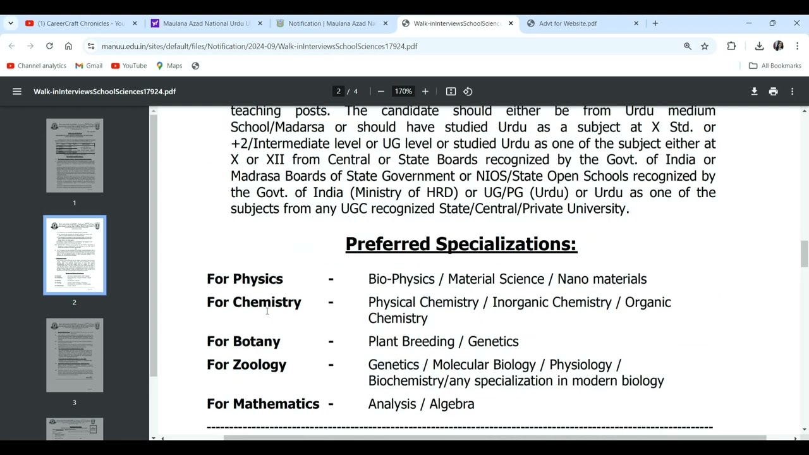Close the Walk-inInterviews PDF tab

coord(511,23)
